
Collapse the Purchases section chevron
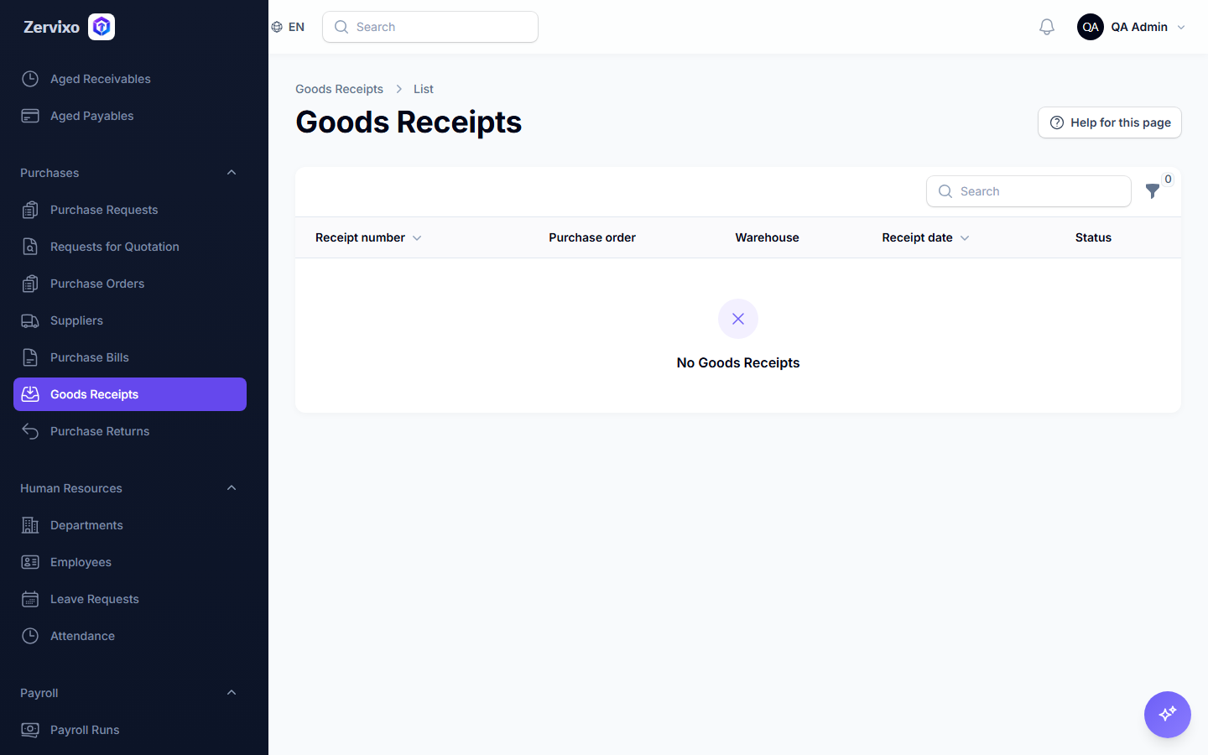pyautogui.click(x=232, y=173)
